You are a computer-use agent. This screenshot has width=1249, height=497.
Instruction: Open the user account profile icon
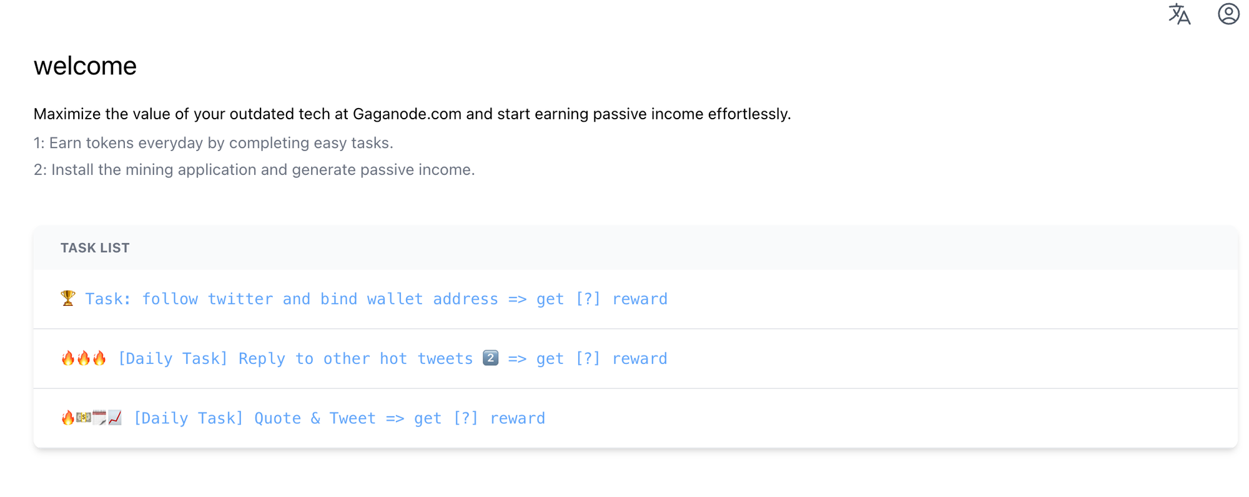tap(1228, 14)
